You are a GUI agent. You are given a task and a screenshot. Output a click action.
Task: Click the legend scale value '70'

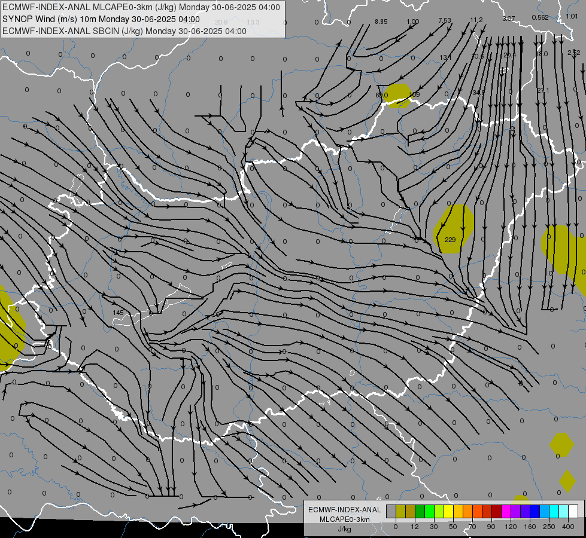pos(472,527)
